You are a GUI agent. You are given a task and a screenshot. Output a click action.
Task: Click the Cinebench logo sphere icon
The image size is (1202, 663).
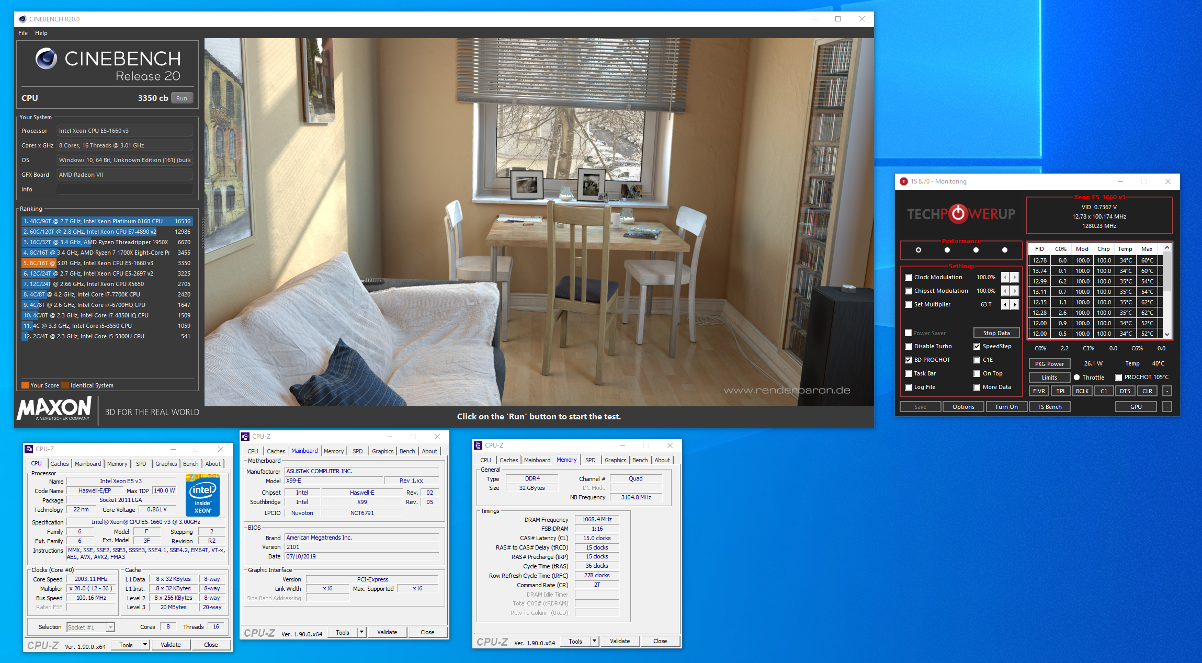(46, 59)
